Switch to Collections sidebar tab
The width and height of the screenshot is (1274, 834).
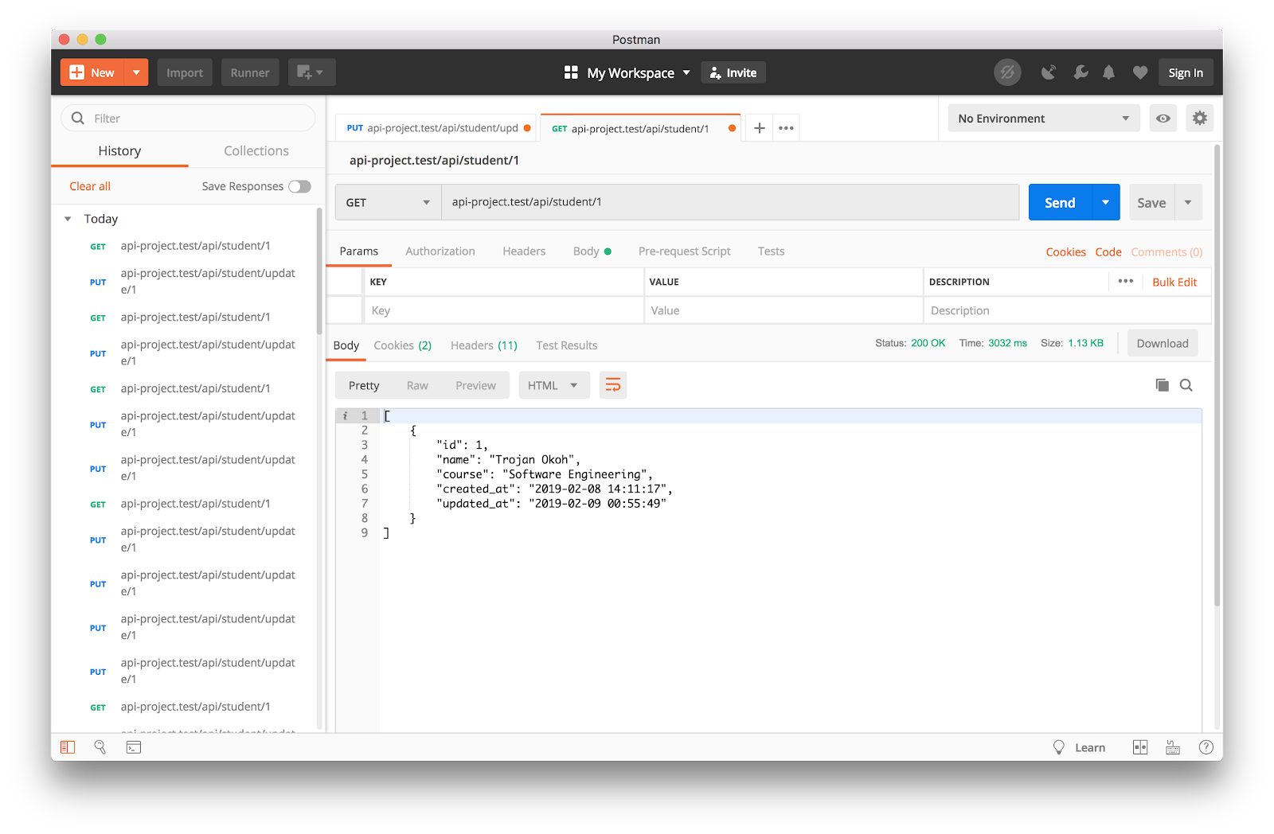coord(256,151)
